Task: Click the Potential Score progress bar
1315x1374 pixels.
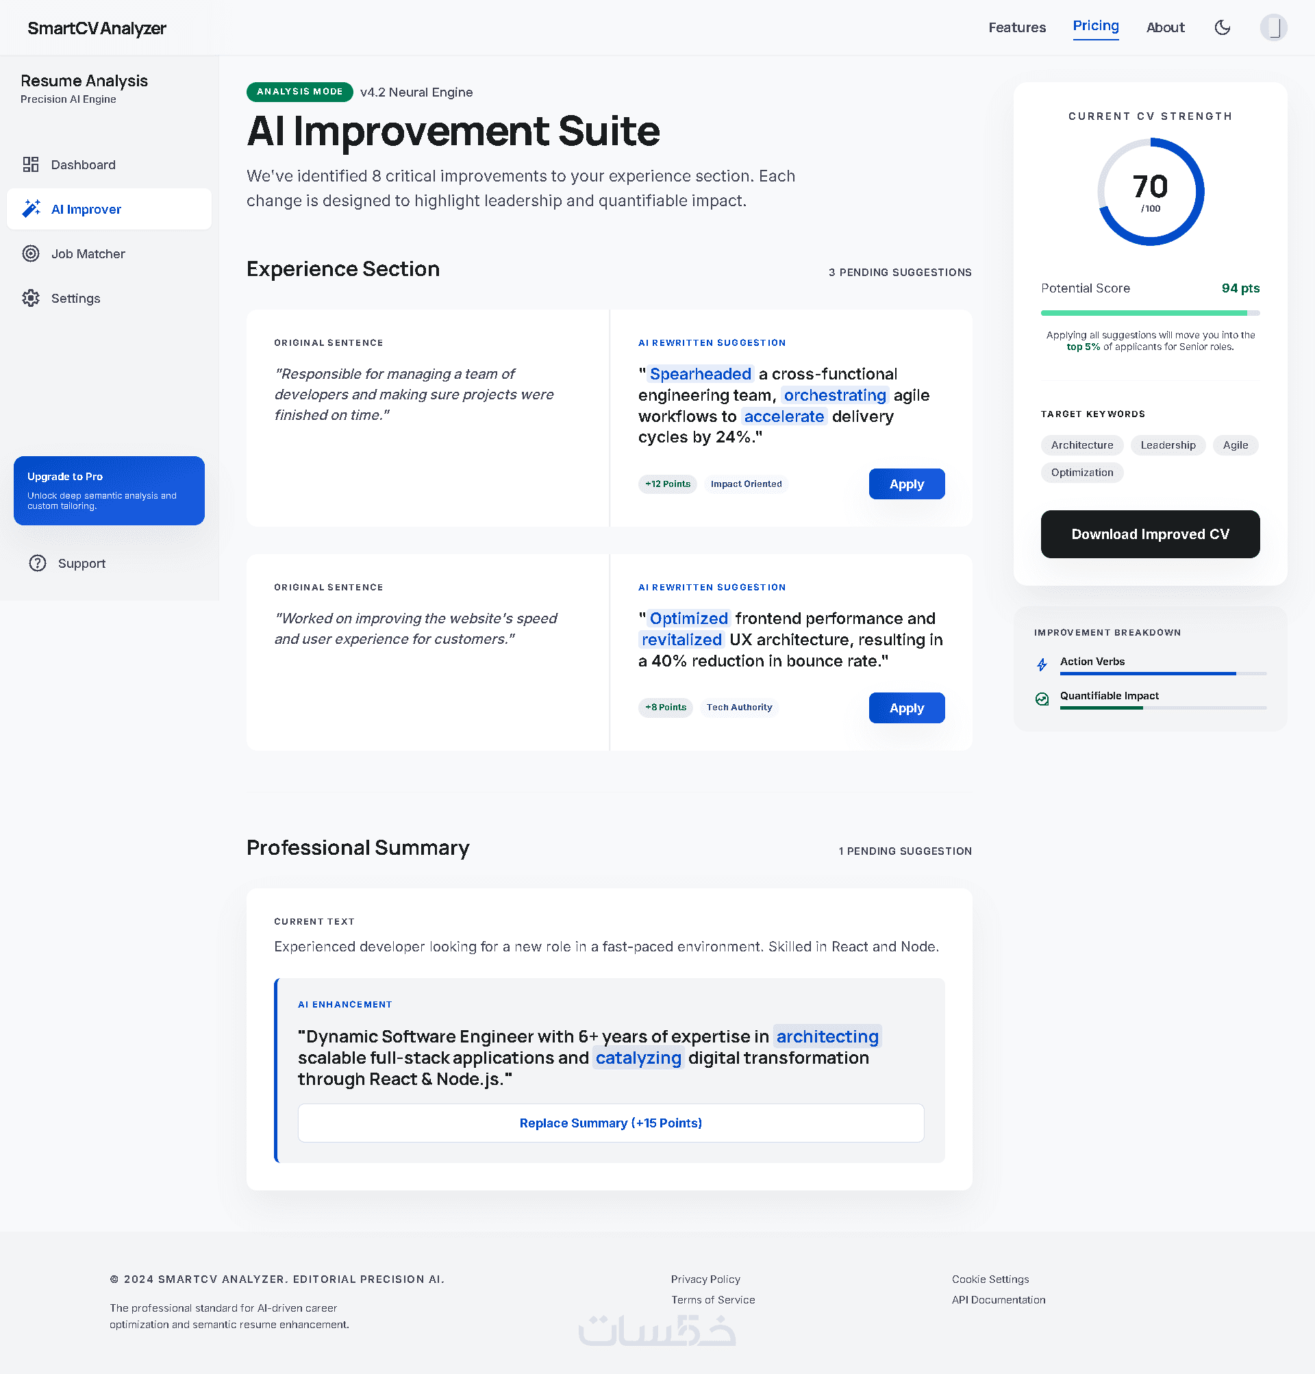Action: pos(1149,312)
